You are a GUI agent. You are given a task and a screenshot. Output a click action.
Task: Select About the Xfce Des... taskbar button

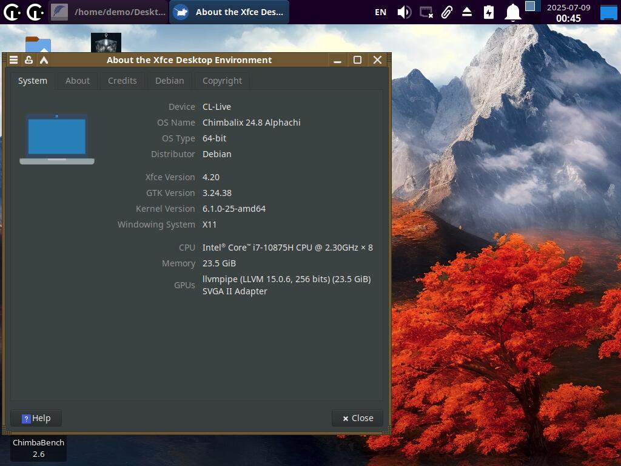(229, 12)
